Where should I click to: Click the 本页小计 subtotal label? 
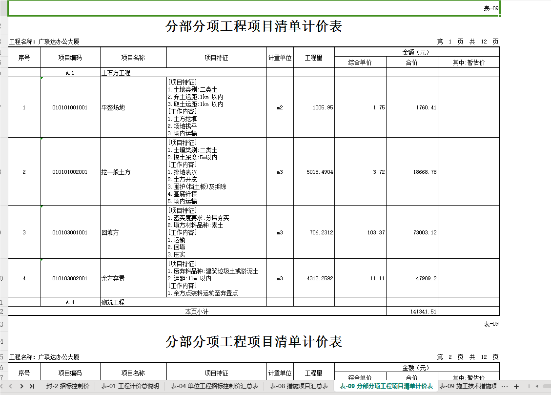click(197, 312)
